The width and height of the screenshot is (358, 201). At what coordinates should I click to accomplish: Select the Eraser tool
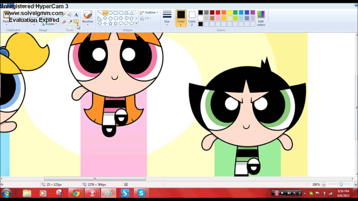(x=64, y=22)
